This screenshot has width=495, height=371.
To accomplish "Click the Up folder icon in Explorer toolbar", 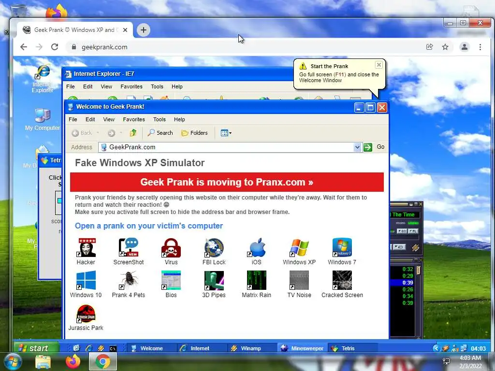I will 133,133.
